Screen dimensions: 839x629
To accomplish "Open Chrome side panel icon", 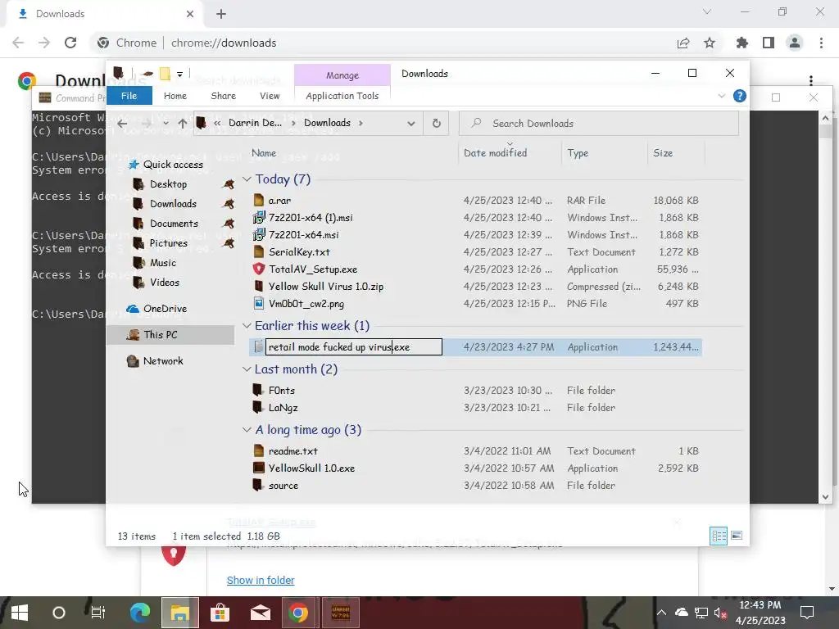I will [769, 43].
